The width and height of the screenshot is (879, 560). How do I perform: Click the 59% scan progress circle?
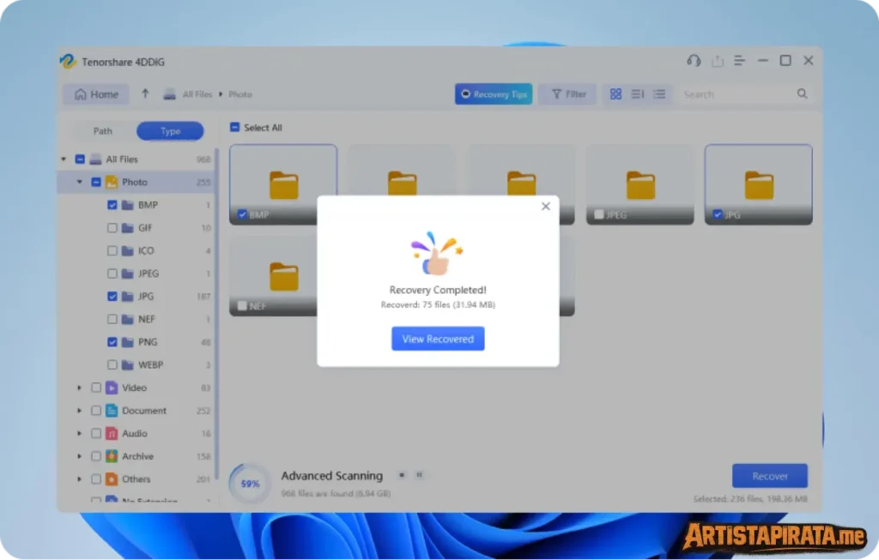click(x=249, y=484)
